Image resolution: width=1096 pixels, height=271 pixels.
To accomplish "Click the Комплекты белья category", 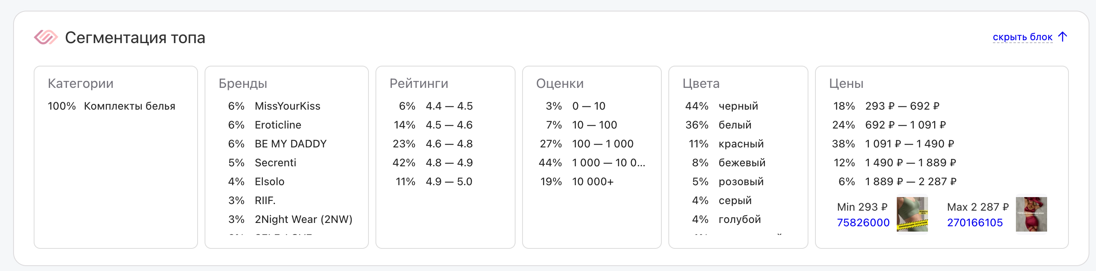I will [x=129, y=106].
